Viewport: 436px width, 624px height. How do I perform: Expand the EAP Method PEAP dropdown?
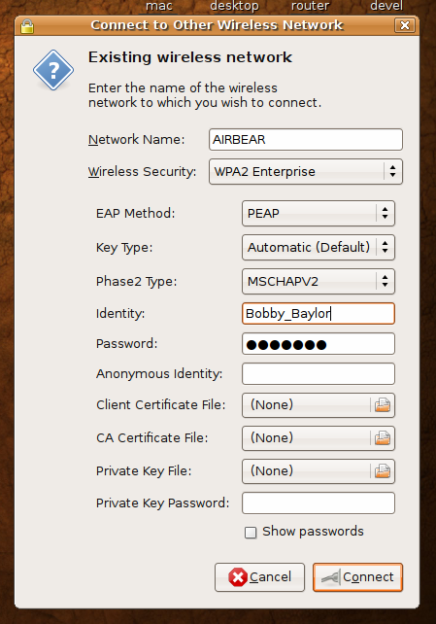[318, 213]
